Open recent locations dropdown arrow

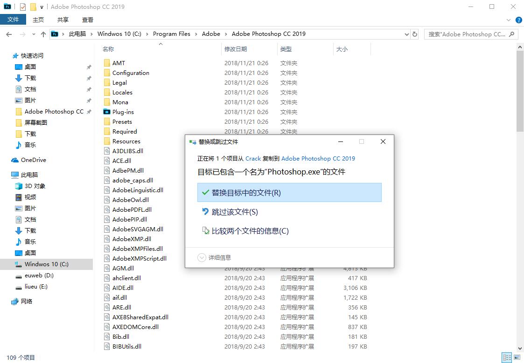34,34
